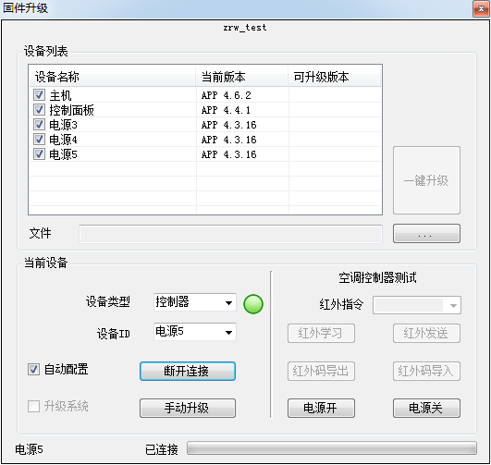Screen dimensions: 491x465
Task: Uncheck the 主机 device checkbox
Action: pos(39,95)
